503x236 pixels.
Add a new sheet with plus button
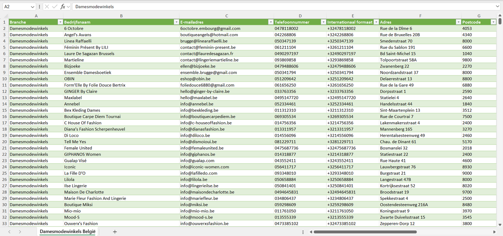click(x=115, y=232)
